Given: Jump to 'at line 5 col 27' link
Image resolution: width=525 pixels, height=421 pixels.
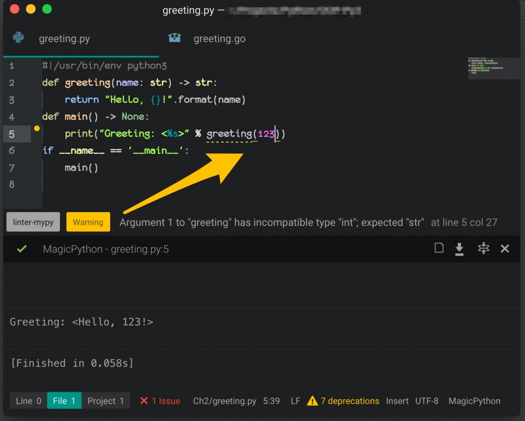Looking at the screenshot, I should pos(464,223).
